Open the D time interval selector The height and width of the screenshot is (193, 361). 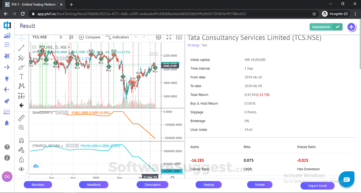[61, 37]
